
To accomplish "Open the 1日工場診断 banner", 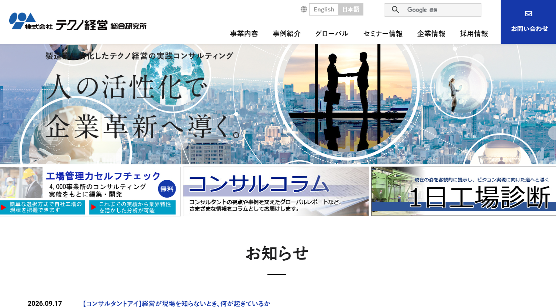I will point(463,191).
